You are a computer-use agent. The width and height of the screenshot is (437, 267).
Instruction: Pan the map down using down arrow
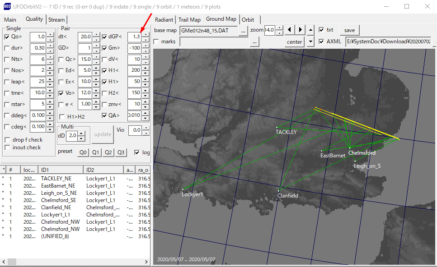(x=310, y=41)
